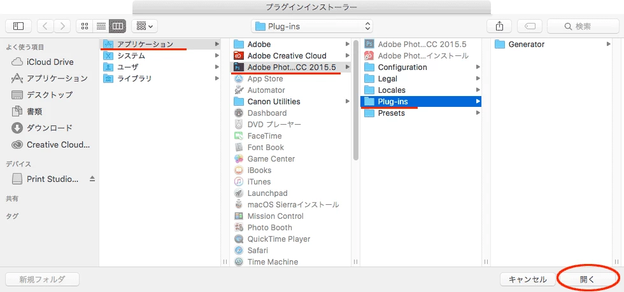Click the Photo Booth icon
The image size is (624, 292).
239,228
